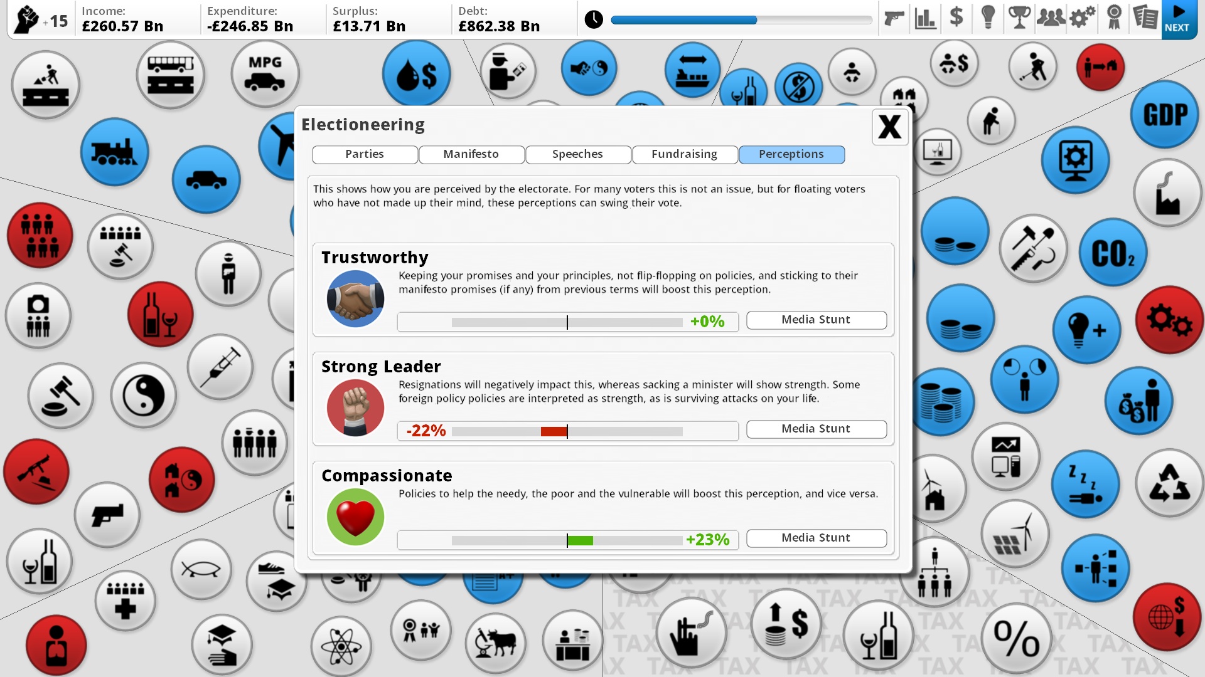This screenshot has width=1205, height=677.
Task: Switch to the Manifesto tab
Action: click(x=471, y=154)
